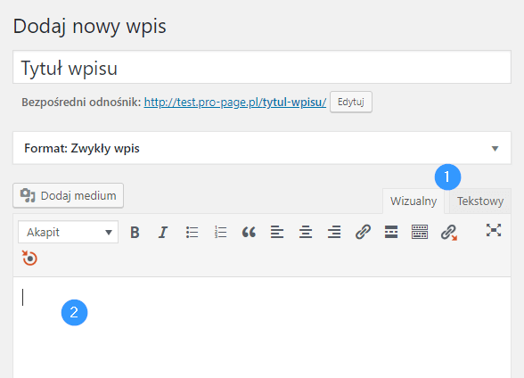Align text to the left

(x=277, y=232)
